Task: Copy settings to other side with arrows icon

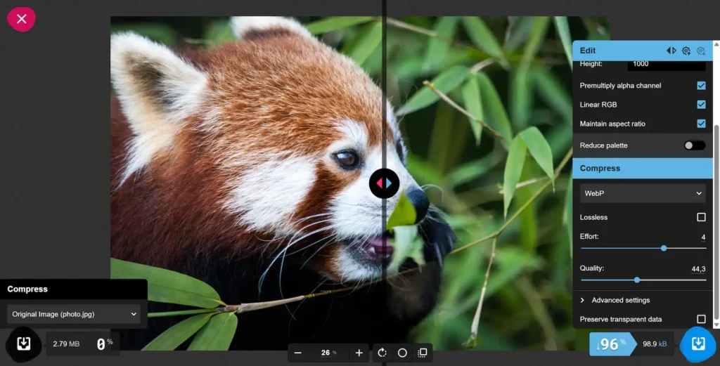Action: pos(671,51)
